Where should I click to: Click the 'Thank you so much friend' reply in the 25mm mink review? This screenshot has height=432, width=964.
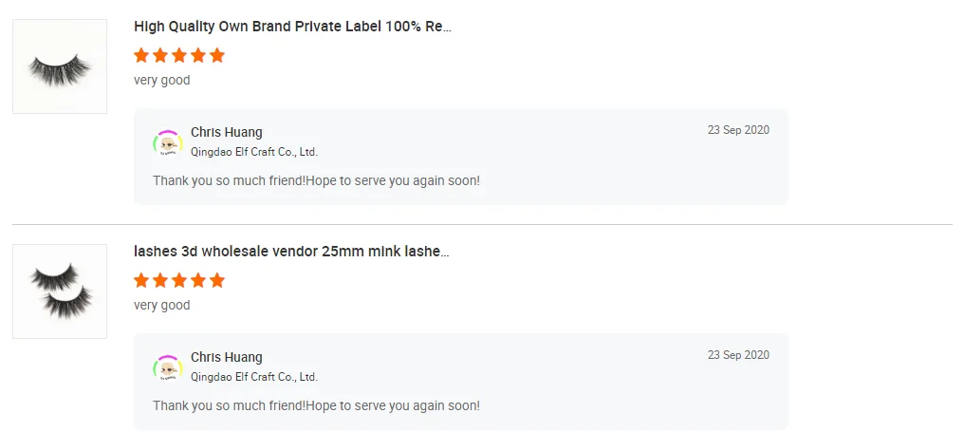click(x=316, y=405)
